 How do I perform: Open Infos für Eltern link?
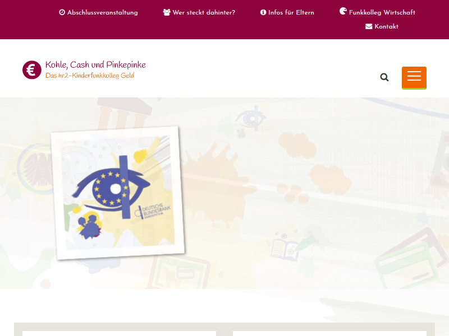291,12
